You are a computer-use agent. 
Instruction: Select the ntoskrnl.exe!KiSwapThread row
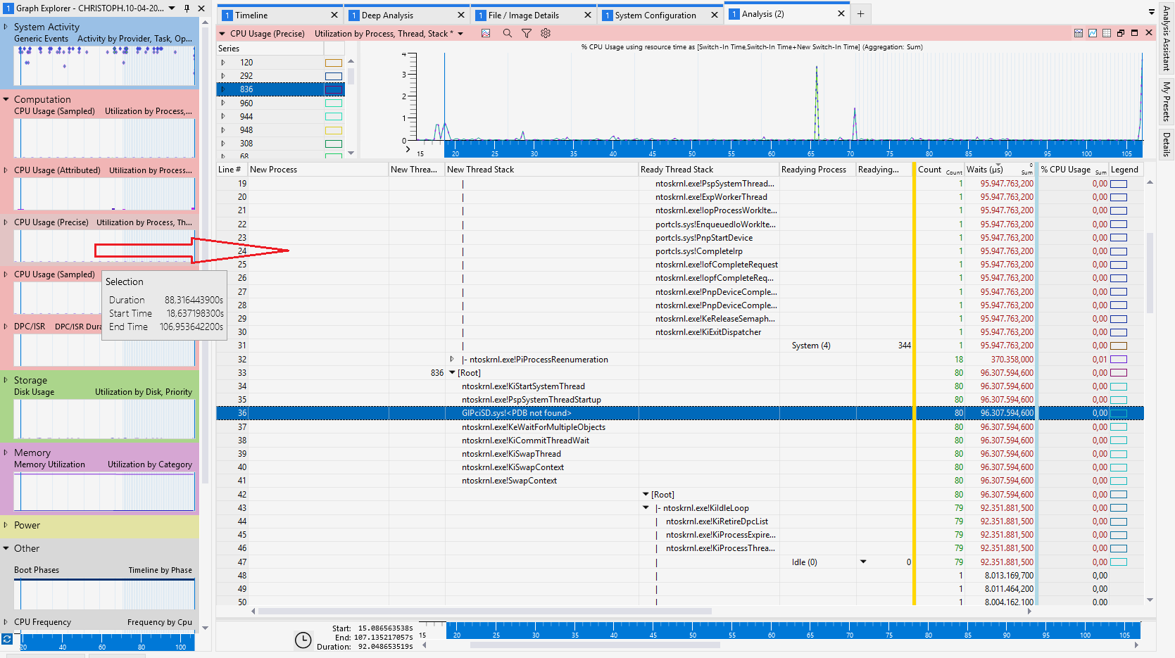pos(680,454)
